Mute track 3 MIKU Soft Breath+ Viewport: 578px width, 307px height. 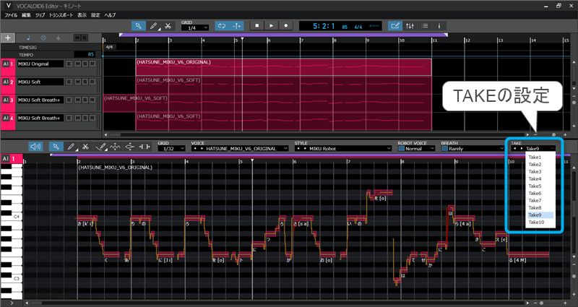(x=78, y=100)
